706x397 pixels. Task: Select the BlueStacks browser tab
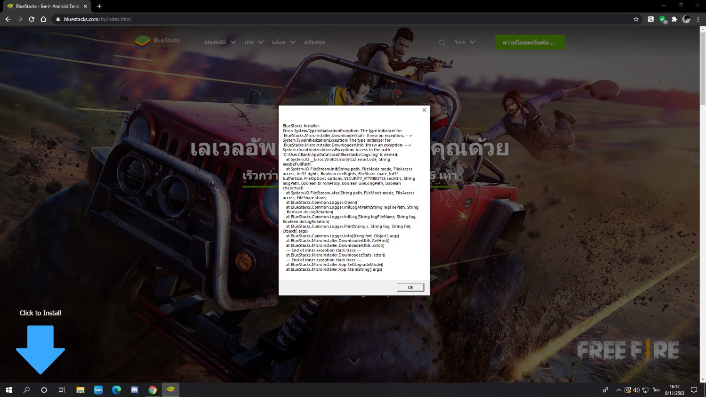click(47, 6)
